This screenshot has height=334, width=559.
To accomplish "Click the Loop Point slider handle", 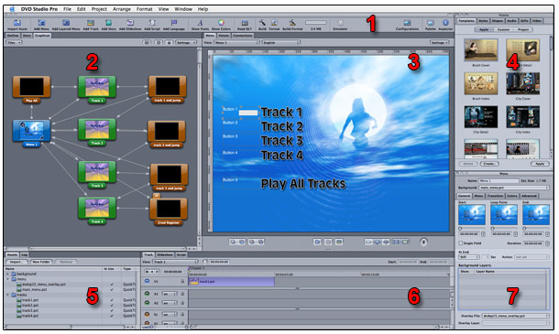I will (492, 228).
